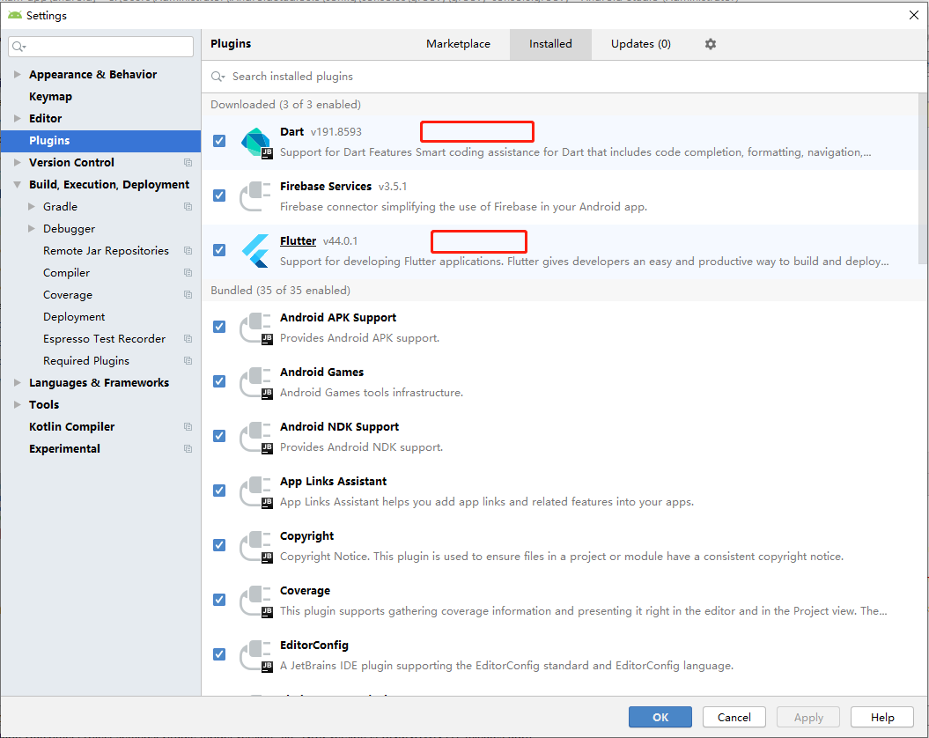929x738 pixels.
Task: Collapse Build, Execution, Deployment node
Action: pyautogui.click(x=18, y=184)
